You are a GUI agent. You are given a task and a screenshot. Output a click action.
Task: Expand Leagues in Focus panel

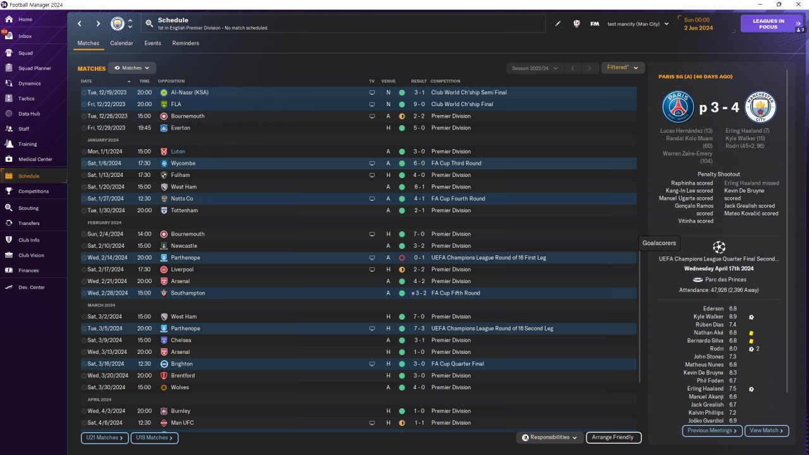(772, 24)
